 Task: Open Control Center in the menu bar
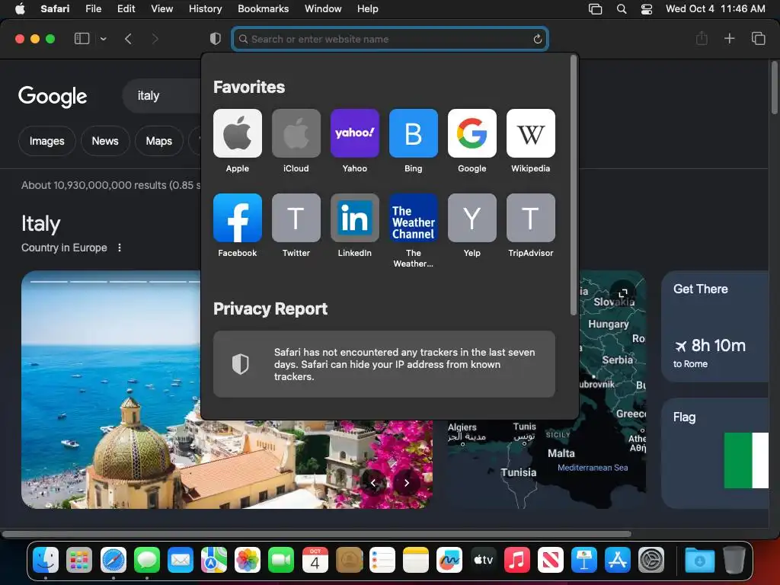646,8
